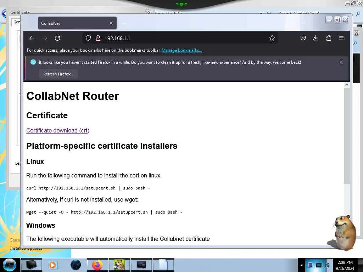
Task: Open the Firefox hamburger menu
Action: [x=341, y=38]
